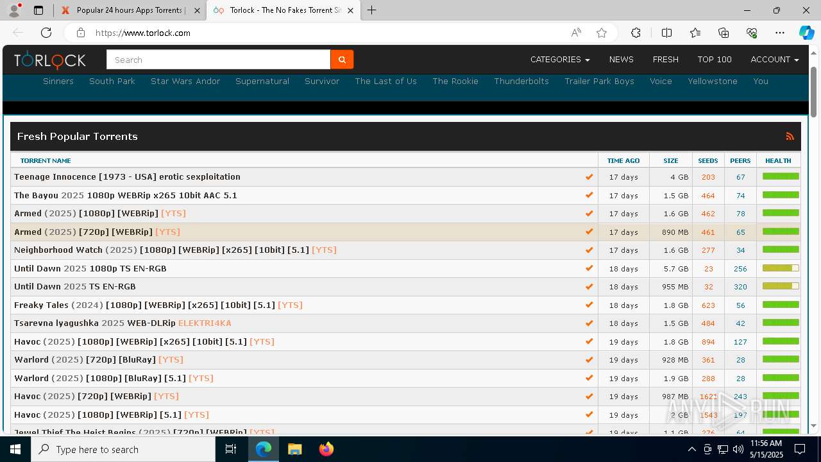Image resolution: width=821 pixels, height=462 pixels.
Task: Click the verified checkmark for Teenage Innocence
Action: point(589,177)
